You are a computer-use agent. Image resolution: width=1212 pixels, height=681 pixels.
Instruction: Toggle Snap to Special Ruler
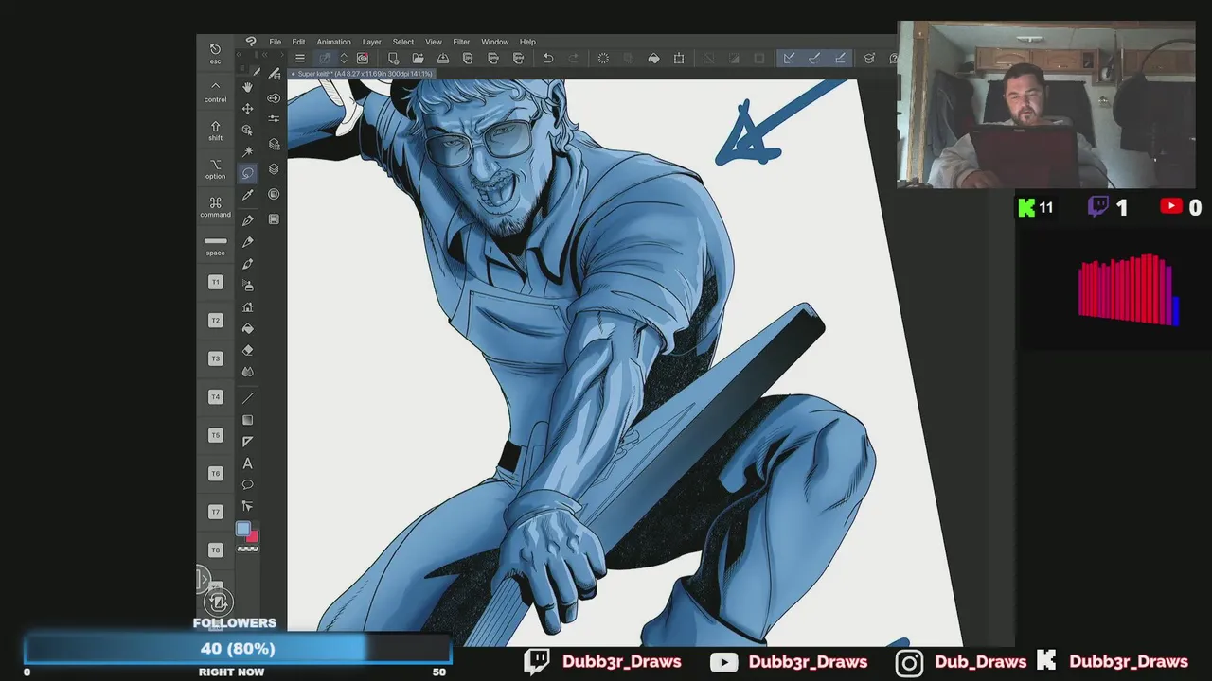point(813,58)
